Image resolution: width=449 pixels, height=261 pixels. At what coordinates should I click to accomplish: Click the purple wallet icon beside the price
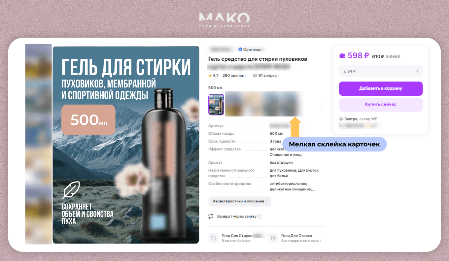(x=342, y=56)
